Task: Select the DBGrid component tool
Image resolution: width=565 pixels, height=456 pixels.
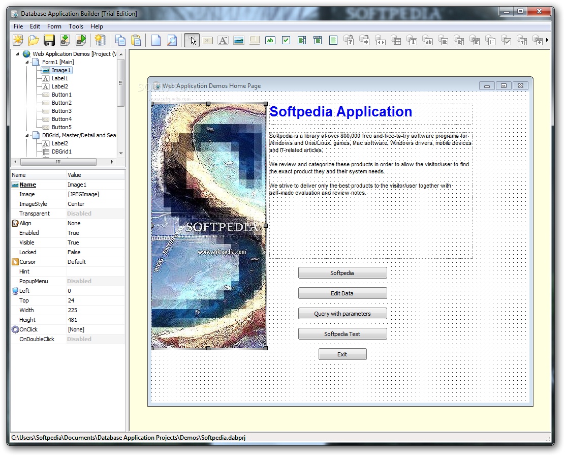Action: coord(396,40)
